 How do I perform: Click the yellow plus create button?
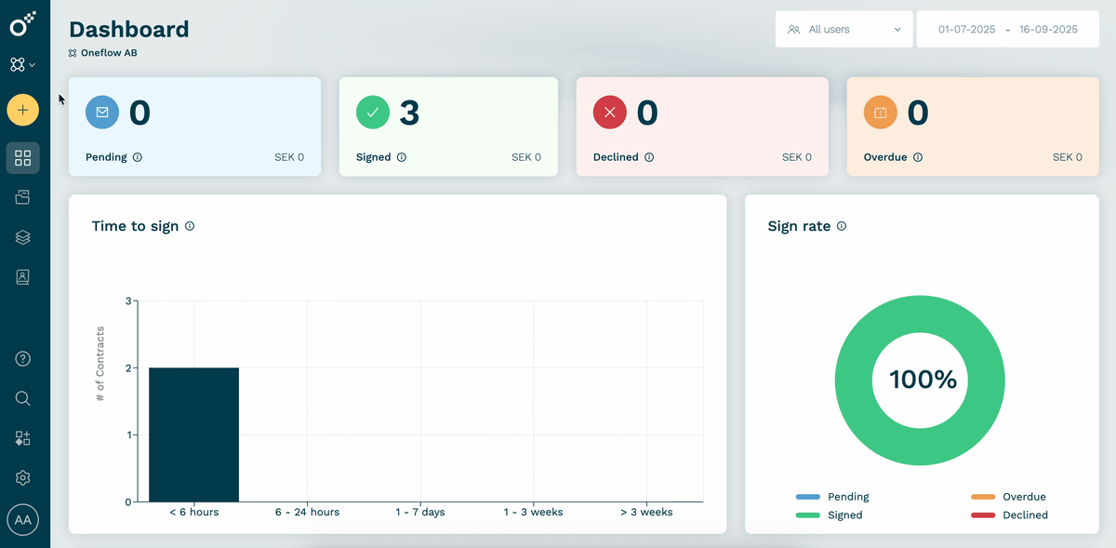coord(23,110)
